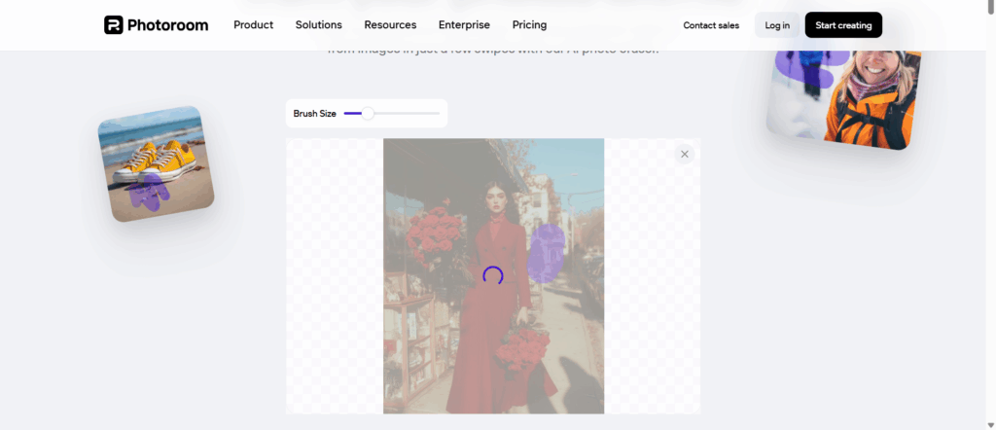Click the Start creating button
This screenshot has height=430, width=996.
842,25
